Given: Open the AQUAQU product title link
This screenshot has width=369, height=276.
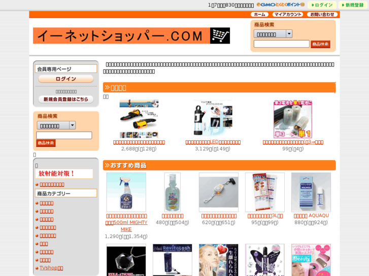Looking at the screenshot, I should [311, 216].
